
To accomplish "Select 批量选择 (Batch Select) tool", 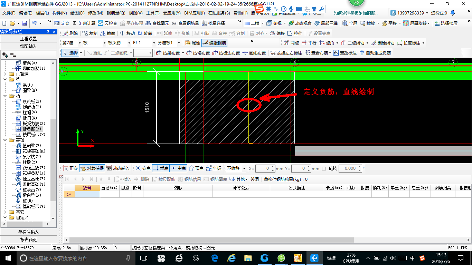I will coord(213,23).
